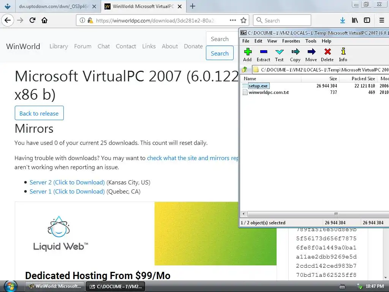Switch to the dw.uptodown.com tab
Screen dimensions: 389x292
click(x=53, y=6)
